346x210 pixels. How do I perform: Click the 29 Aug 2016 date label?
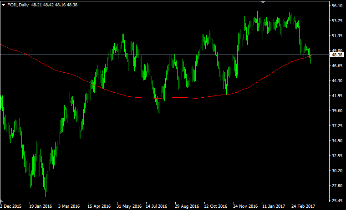pos(187,206)
